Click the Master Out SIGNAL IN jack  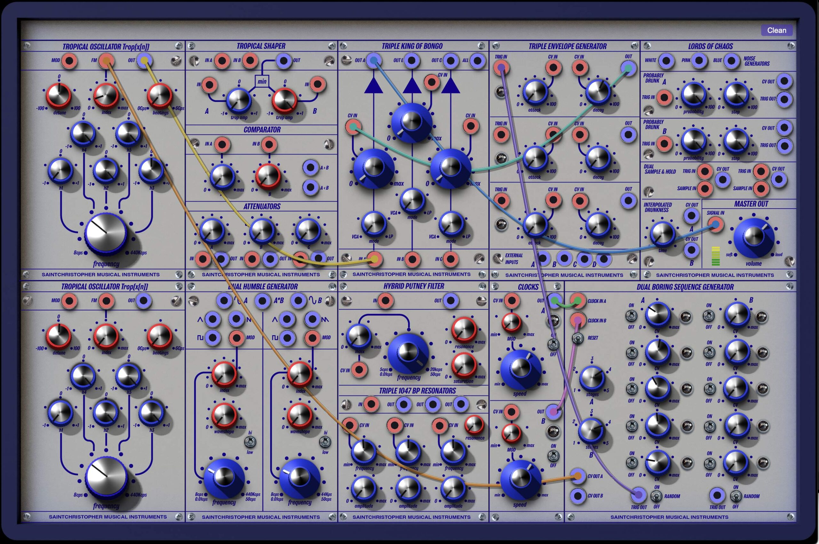(x=715, y=225)
